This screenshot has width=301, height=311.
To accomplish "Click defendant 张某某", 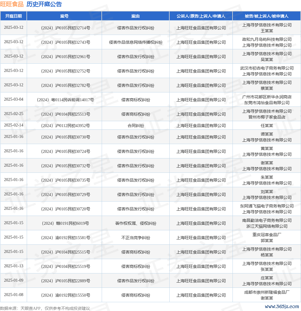I will coord(267,270).
